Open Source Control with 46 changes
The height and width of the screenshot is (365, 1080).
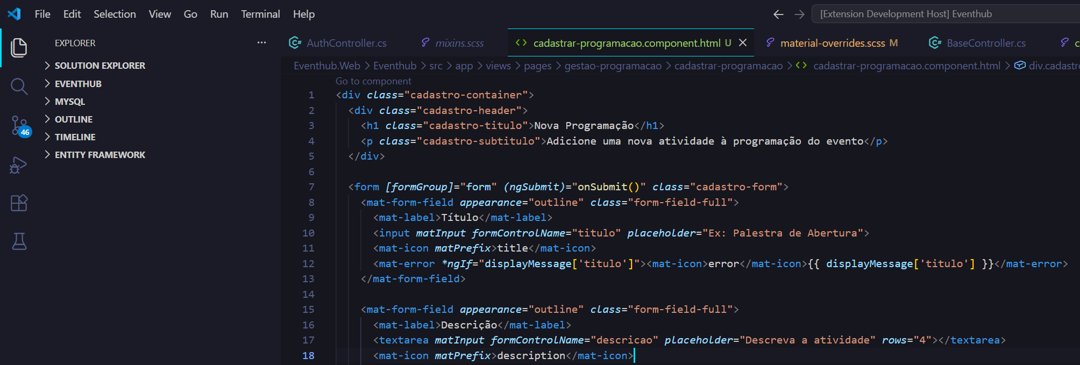(x=20, y=126)
